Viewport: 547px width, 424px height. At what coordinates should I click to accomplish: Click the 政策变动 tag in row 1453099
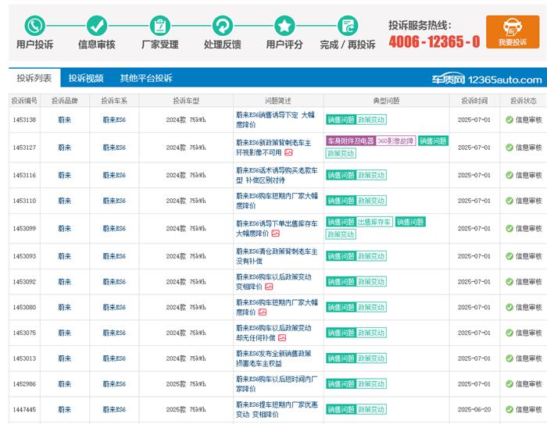(341, 234)
